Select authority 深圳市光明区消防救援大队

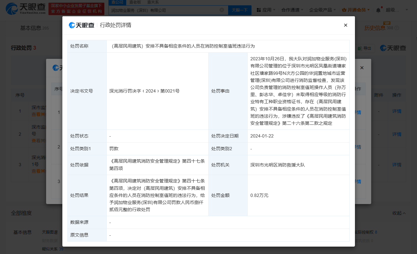(x=278, y=165)
